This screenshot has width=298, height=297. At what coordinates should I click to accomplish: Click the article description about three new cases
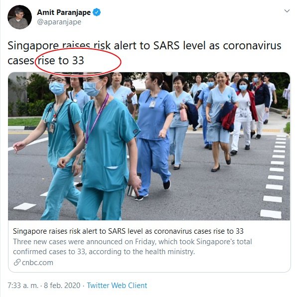click(133, 247)
